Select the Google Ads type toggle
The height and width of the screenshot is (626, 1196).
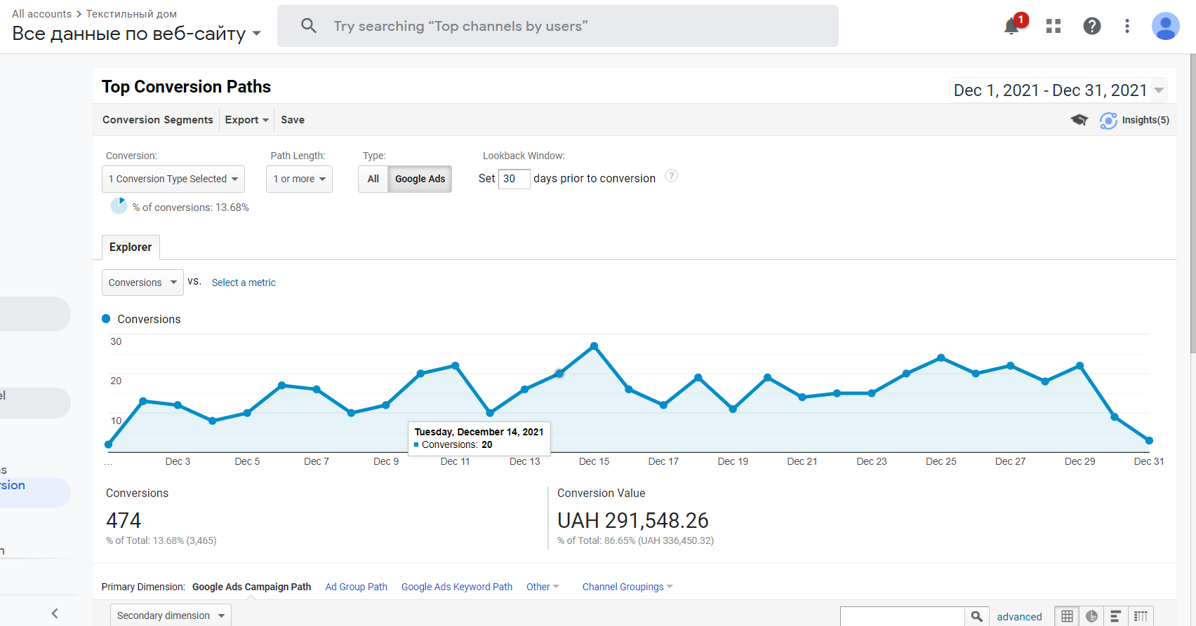pos(420,179)
